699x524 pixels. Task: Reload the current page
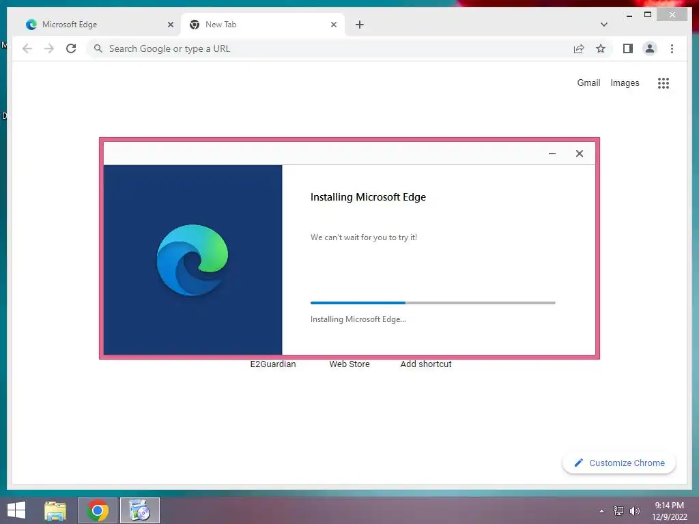pyautogui.click(x=71, y=48)
